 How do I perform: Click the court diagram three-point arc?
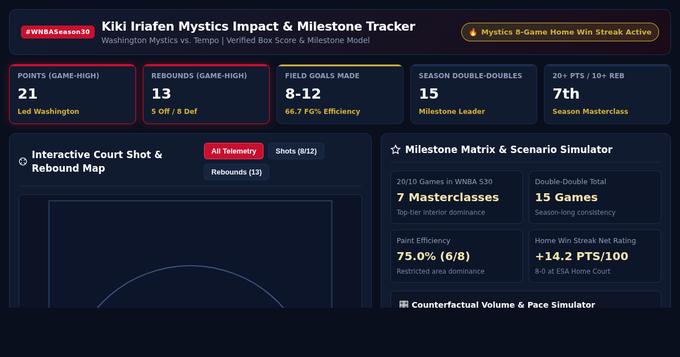pos(190,266)
